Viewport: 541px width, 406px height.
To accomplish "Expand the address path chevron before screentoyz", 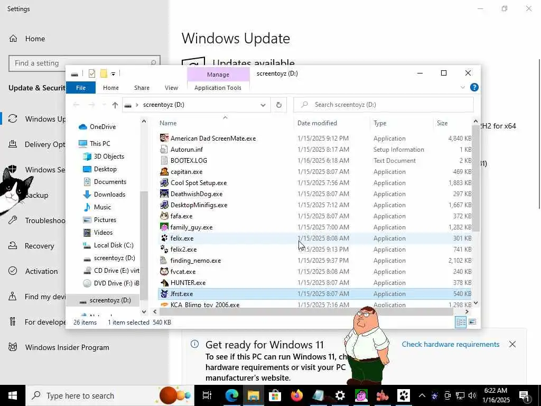I will point(137,105).
